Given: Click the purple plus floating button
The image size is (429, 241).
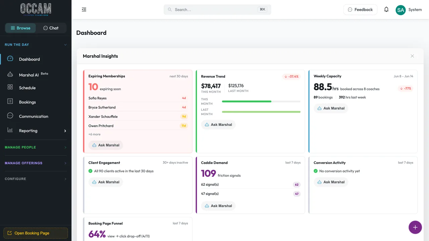Looking at the screenshot, I should pyautogui.click(x=415, y=227).
